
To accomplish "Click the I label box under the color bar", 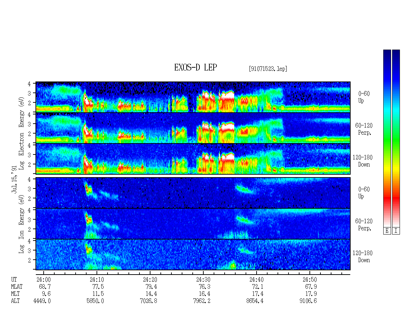I will point(396,231).
